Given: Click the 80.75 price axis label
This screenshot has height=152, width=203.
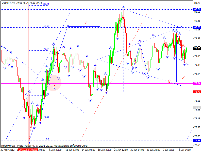Looking at the screenshot, I should coord(197,3).
